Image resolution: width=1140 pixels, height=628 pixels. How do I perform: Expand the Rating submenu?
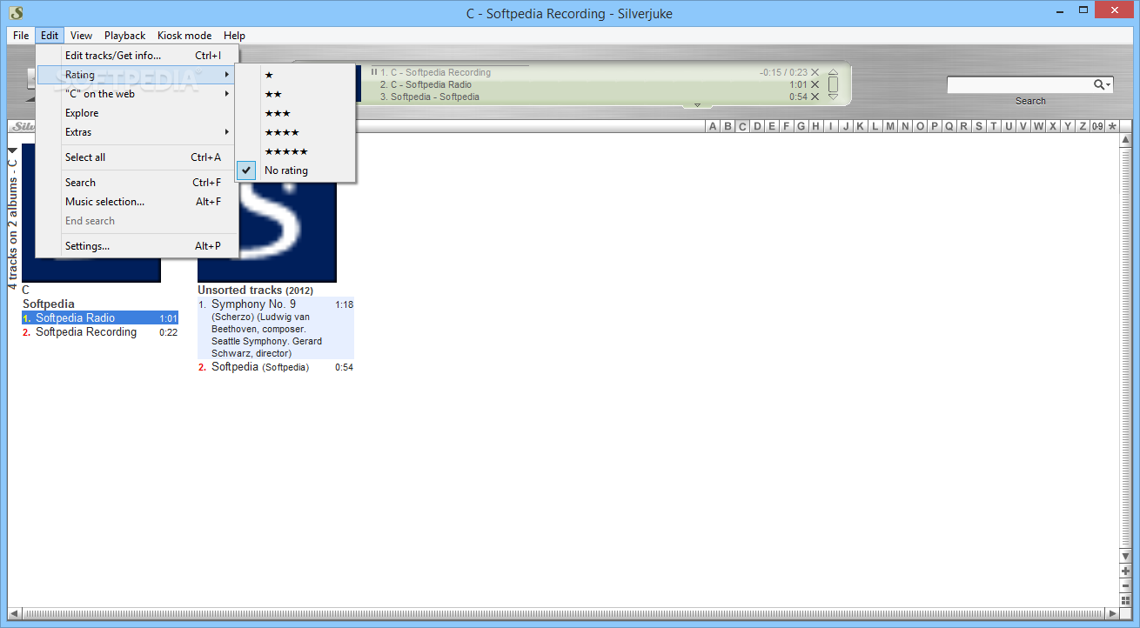[137, 75]
